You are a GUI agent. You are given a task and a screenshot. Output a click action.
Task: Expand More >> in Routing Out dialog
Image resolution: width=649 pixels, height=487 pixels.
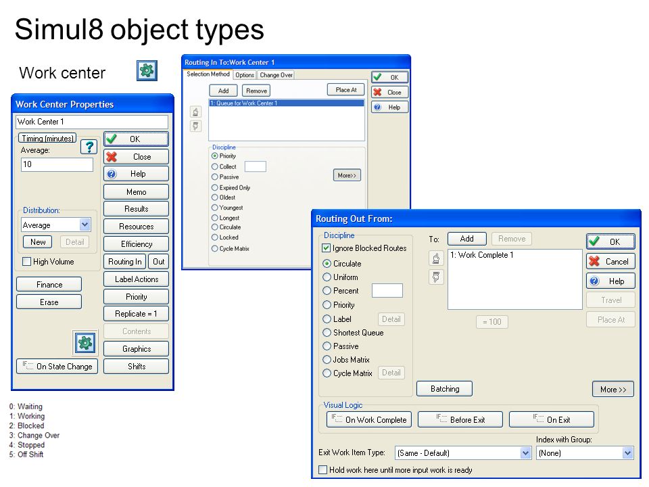tap(613, 390)
